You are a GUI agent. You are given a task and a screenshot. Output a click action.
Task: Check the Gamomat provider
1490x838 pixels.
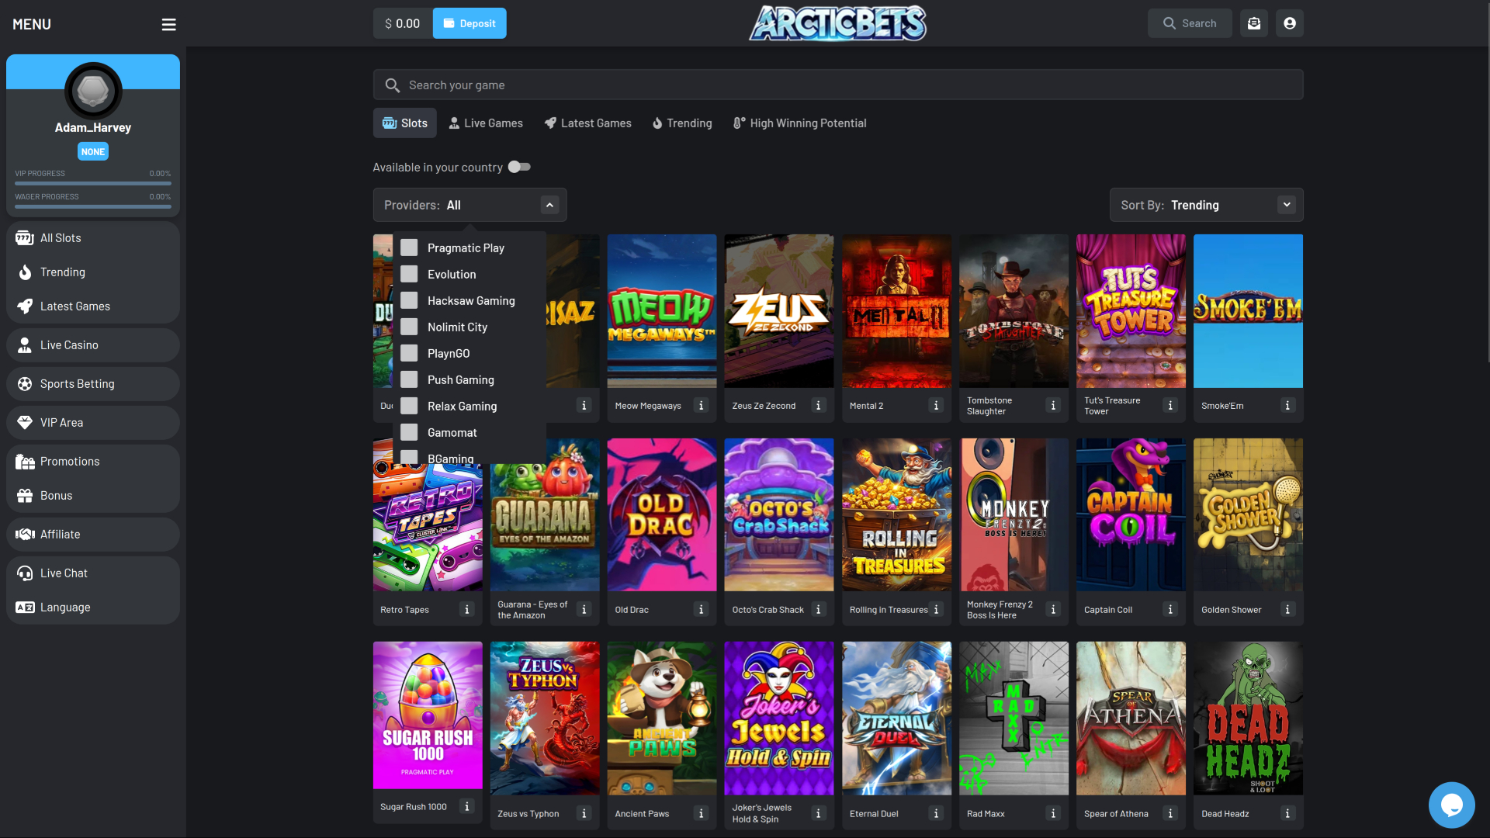pos(409,432)
